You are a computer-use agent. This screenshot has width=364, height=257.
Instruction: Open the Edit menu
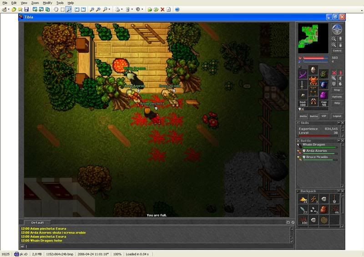tap(14, 3)
